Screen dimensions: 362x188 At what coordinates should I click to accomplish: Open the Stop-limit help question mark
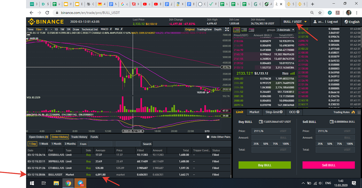coord(281,112)
